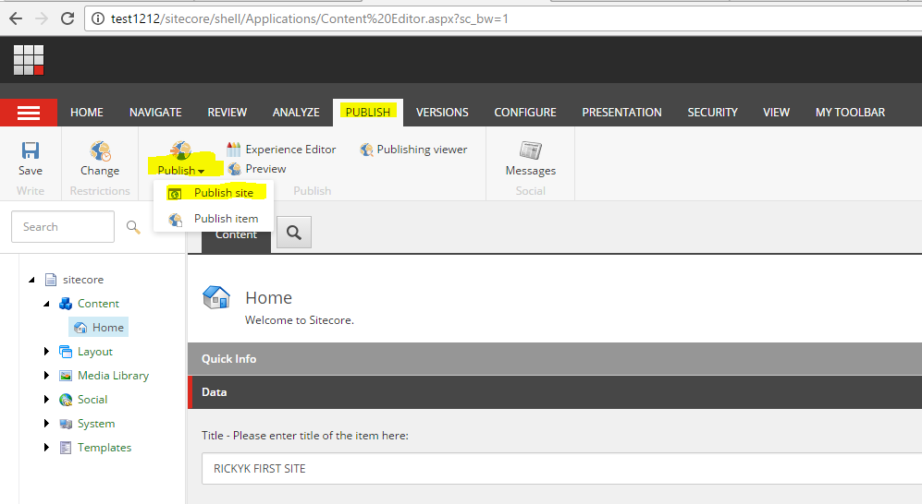The width and height of the screenshot is (922, 504).
Task: Click the Content blue cubes icon
Action: coord(66,304)
